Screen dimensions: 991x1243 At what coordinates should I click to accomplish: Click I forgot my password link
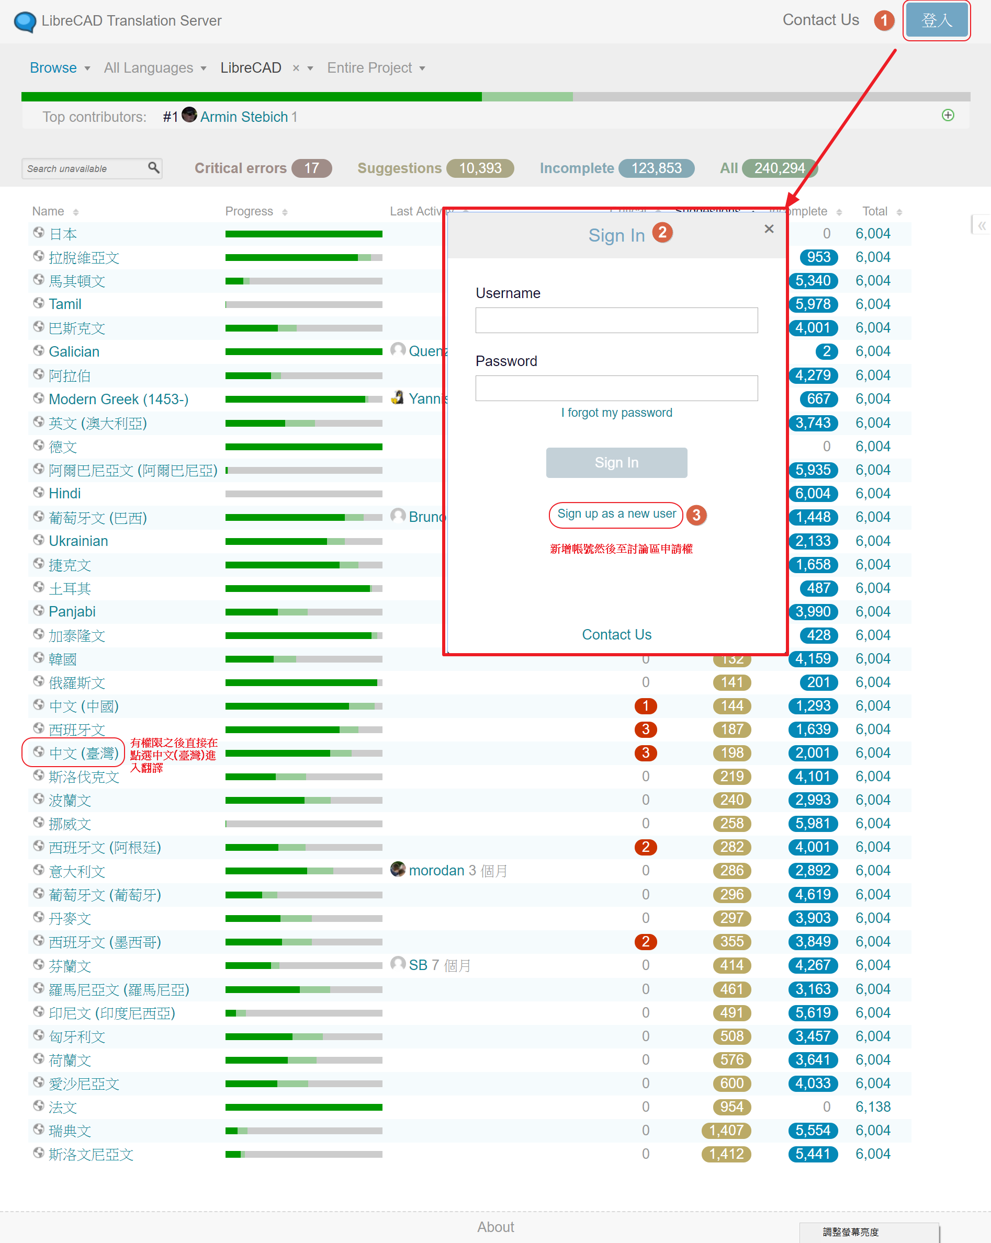[x=617, y=413]
